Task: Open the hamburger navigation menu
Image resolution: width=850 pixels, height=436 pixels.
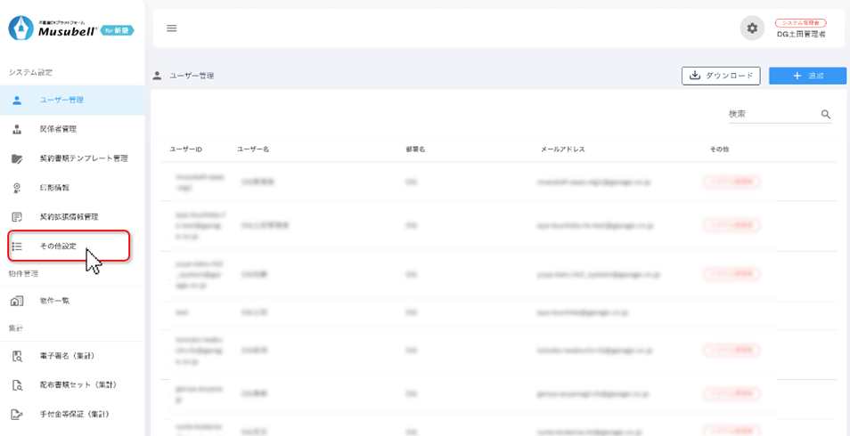Action: pyautogui.click(x=172, y=28)
